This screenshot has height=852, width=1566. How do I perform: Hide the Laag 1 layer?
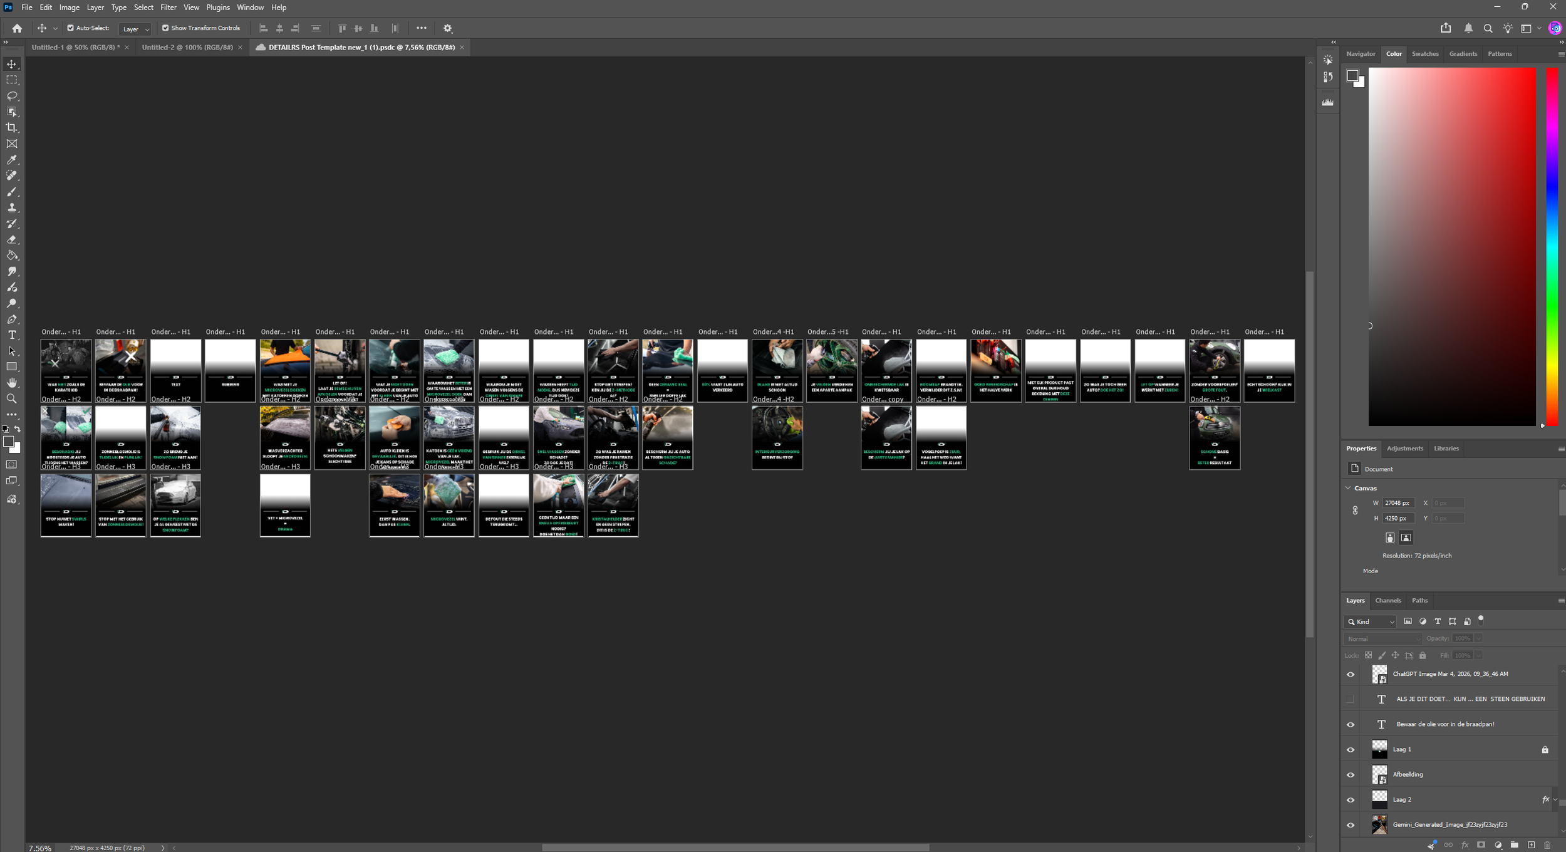(1351, 750)
